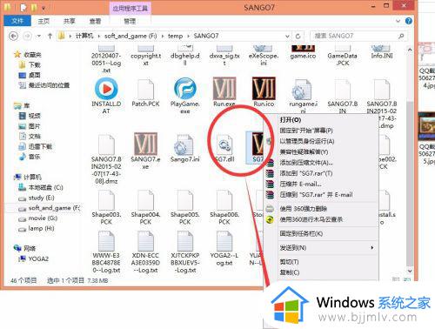
Task: Switch to the 共享 ribbon tab
Action: 70,21
